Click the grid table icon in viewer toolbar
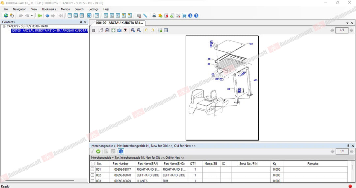356x188 pixels. point(166,30)
